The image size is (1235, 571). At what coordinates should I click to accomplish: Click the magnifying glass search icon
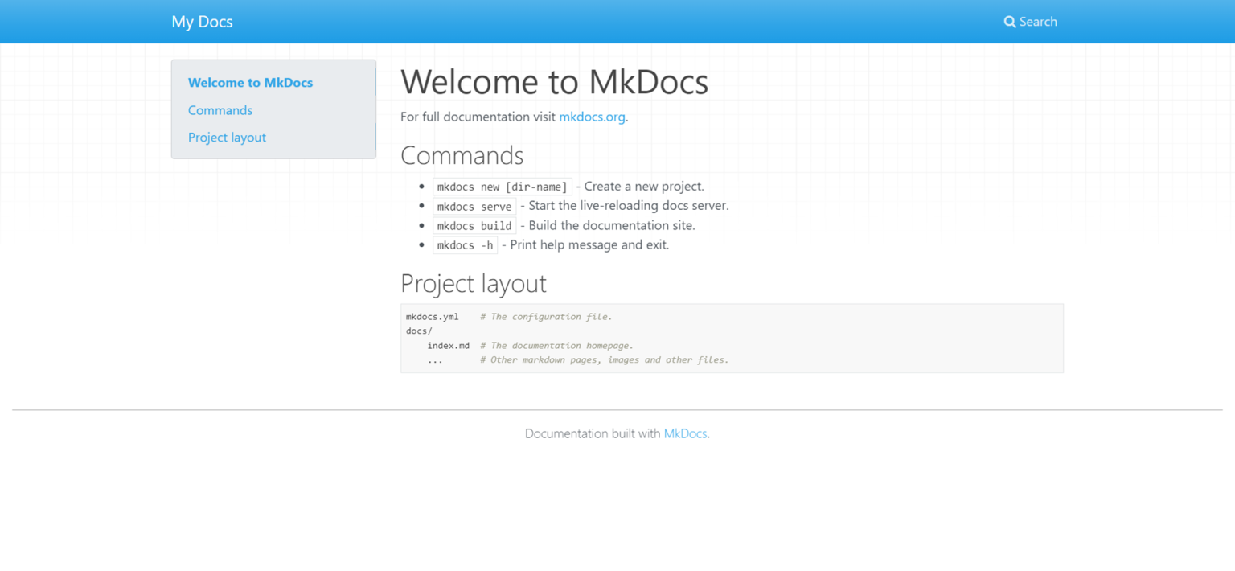[1010, 22]
